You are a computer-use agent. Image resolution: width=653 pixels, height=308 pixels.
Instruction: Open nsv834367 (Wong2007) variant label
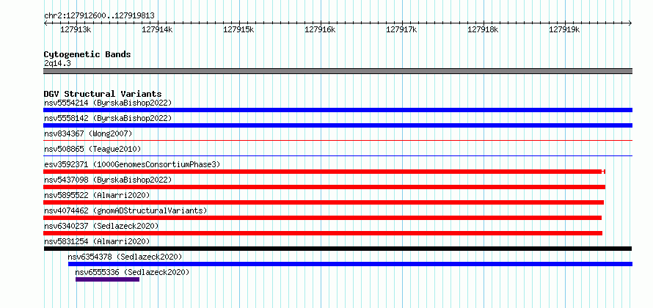pyautogui.click(x=88, y=133)
